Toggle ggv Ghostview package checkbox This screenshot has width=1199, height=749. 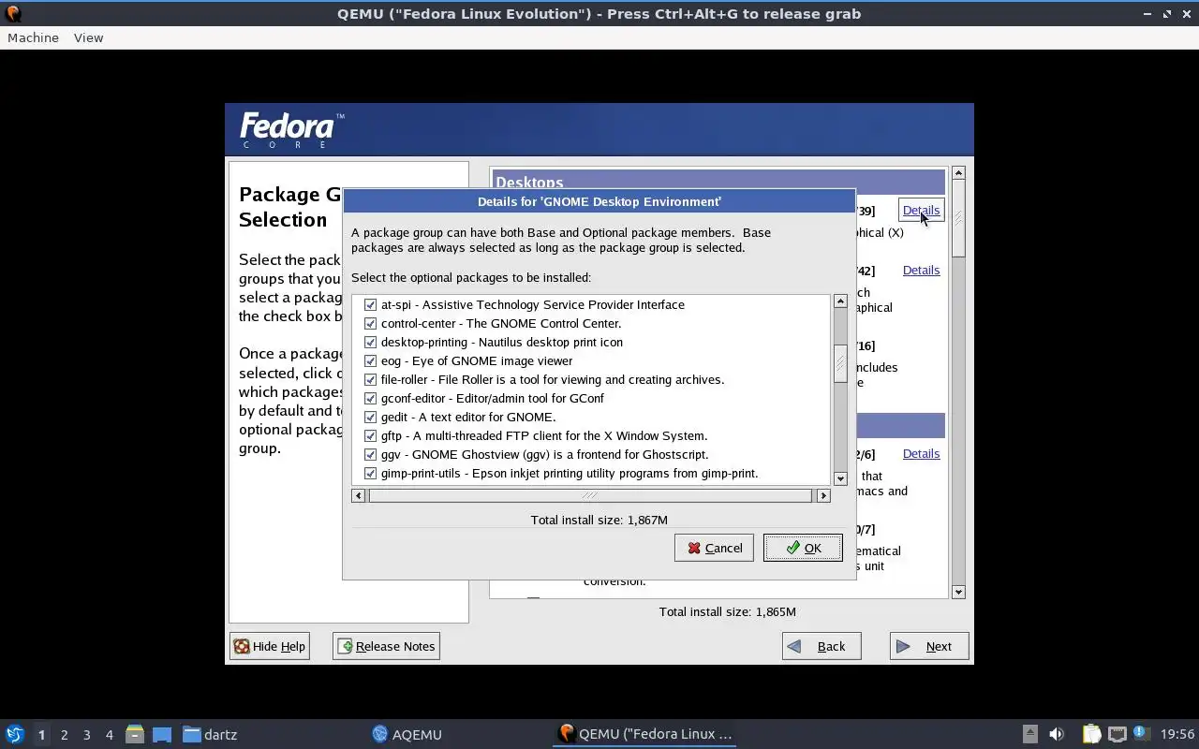coord(370,454)
